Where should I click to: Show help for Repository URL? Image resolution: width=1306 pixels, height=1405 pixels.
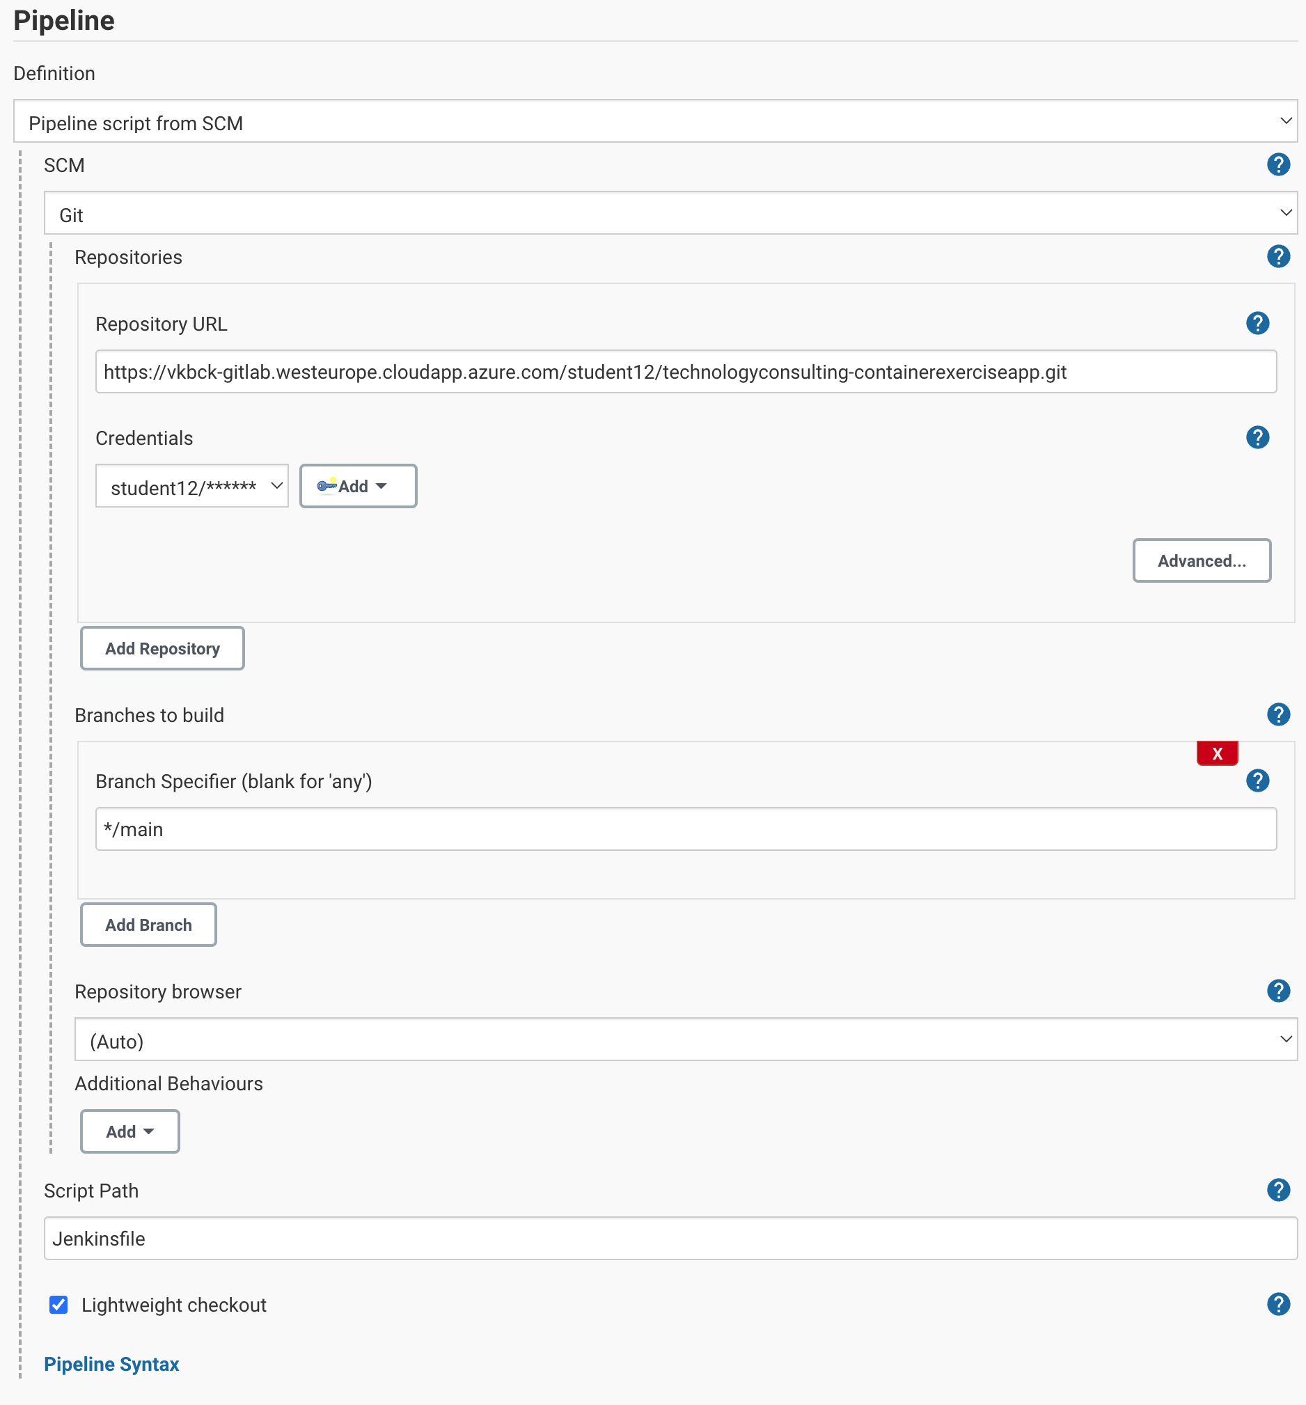tap(1257, 324)
